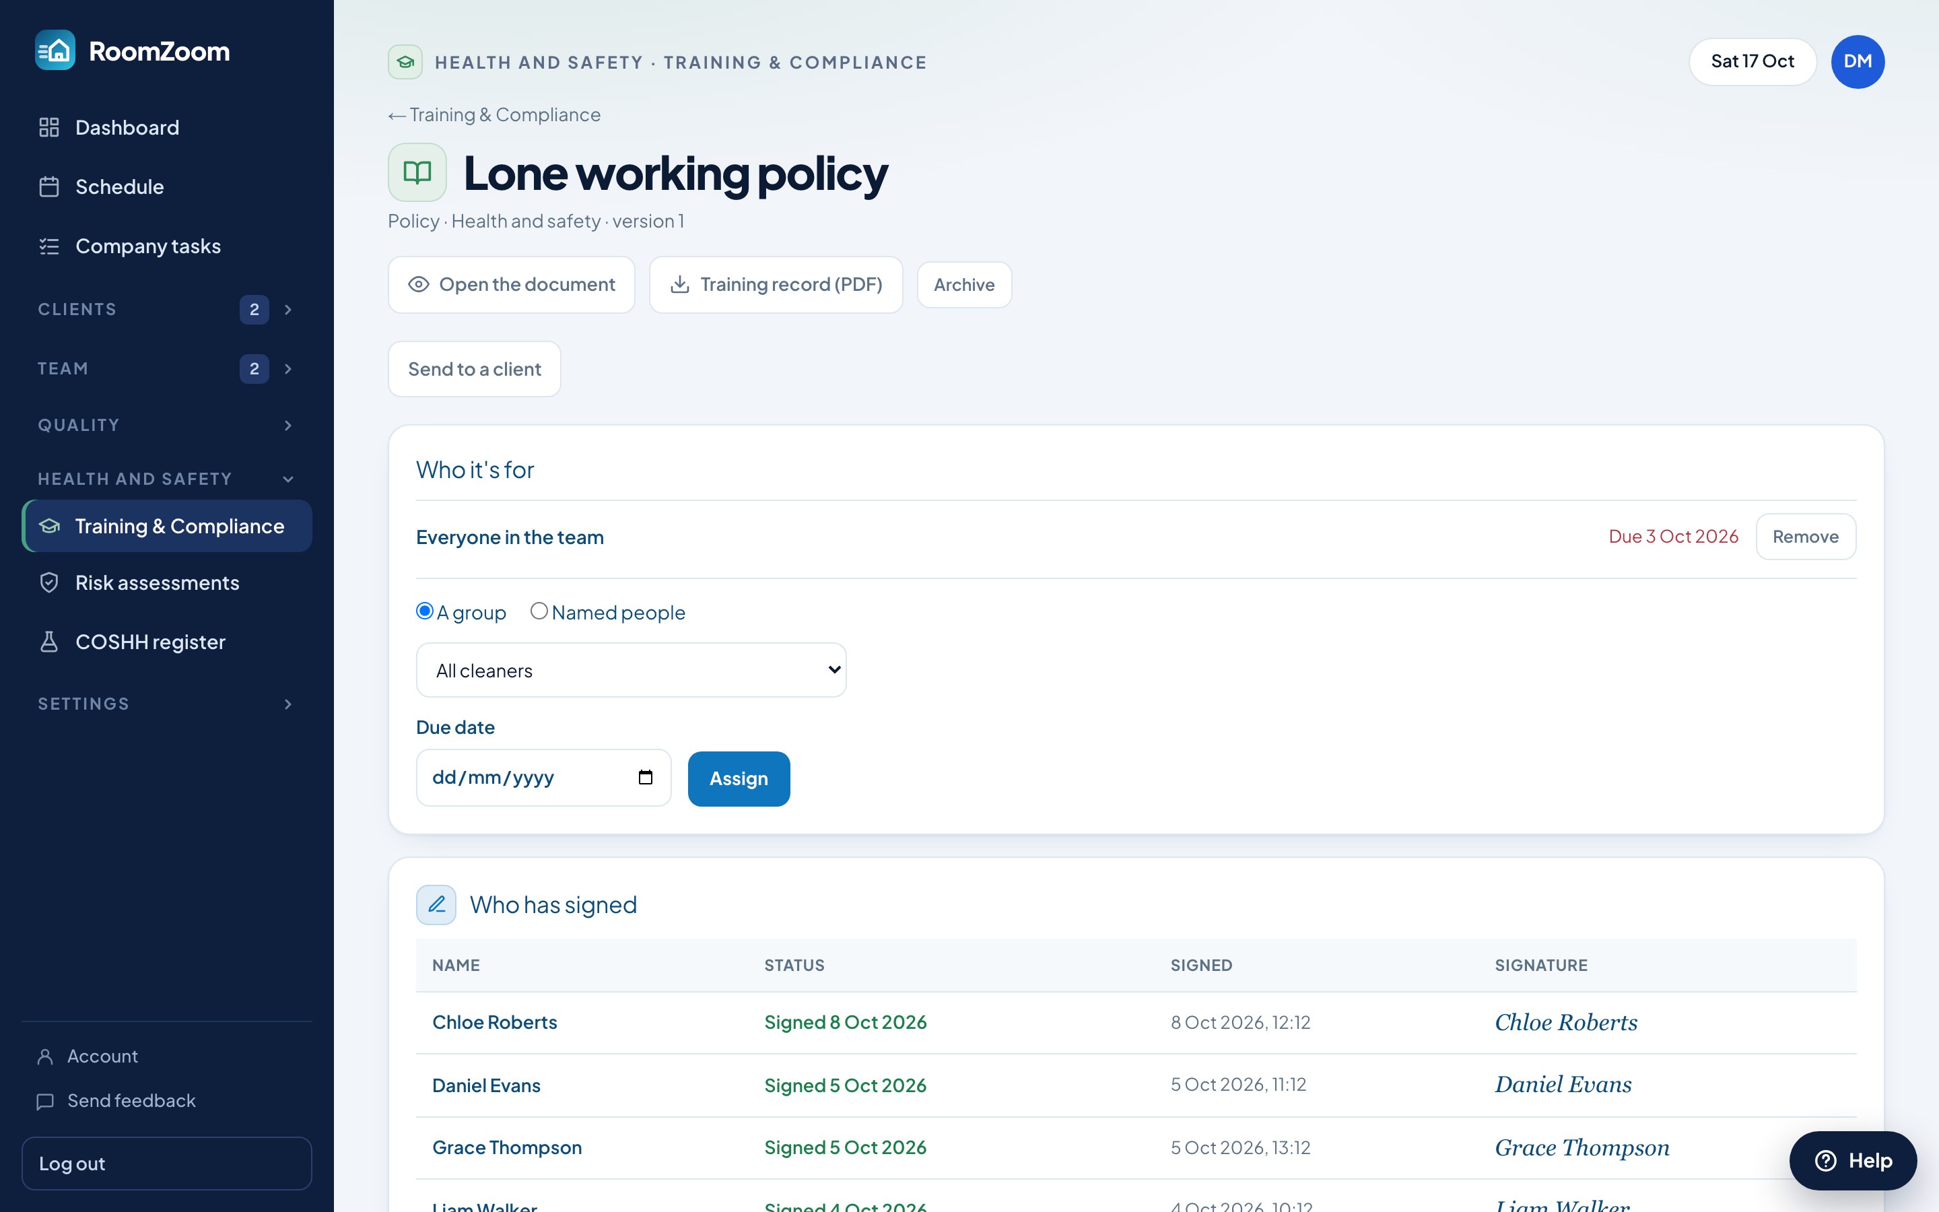Image resolution: width=1939 pixels, height=1212 pixels.
Task: Click the Due 3 Oct 2026 text
Action: [1673, 536]
